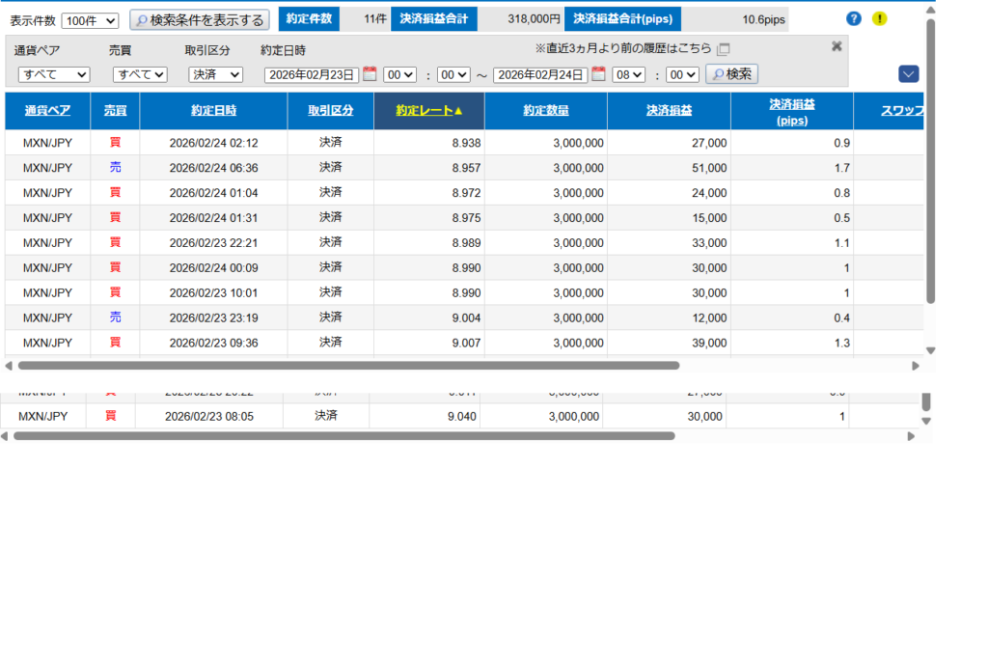Click the start date input field
Screen dimensions: 988x662
tap(312, 74)
